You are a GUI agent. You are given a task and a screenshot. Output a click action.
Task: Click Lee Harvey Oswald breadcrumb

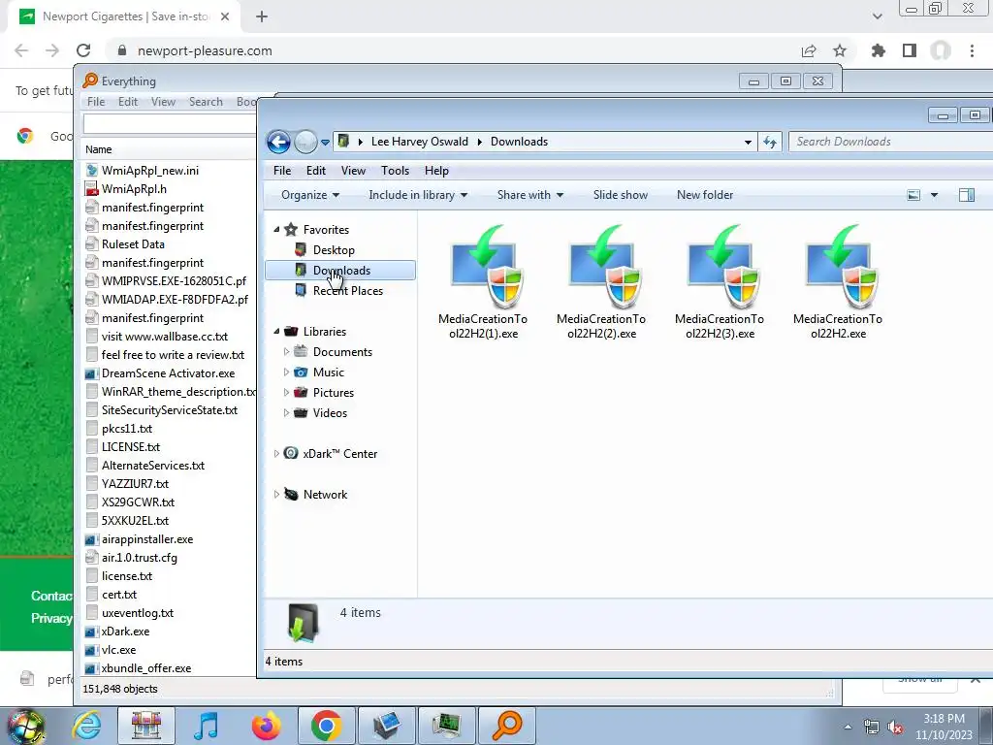(x=420, y=142)
